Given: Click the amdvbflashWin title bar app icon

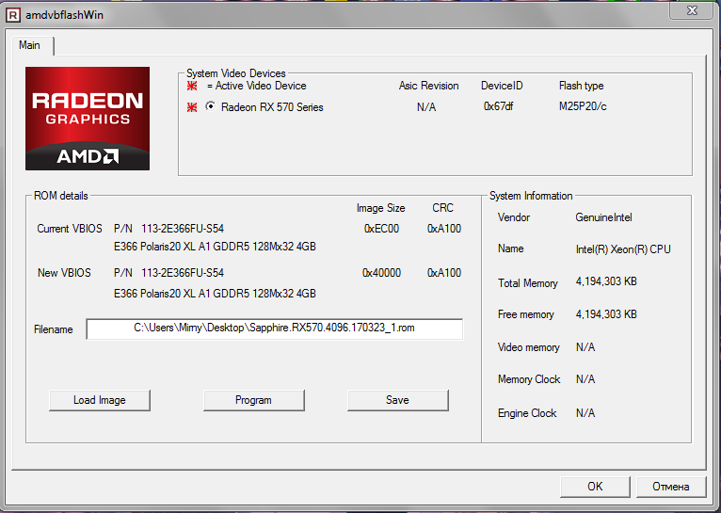Looking at the screenshot, I should click(13, 15).
